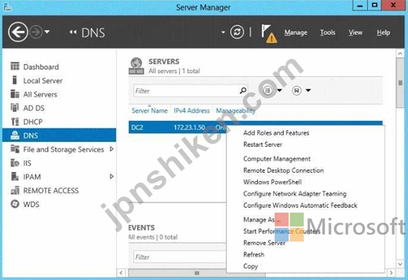Click the events Filter input field
408x280 pixels.
point(180,257)
